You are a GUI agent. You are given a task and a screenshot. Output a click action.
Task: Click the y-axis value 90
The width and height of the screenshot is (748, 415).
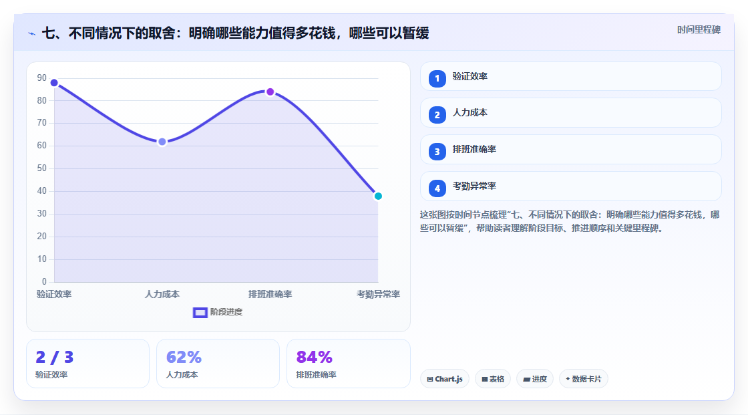[42, 78]
